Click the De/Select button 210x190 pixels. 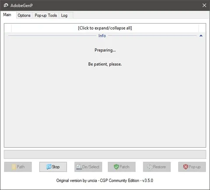tap(88, 167)
